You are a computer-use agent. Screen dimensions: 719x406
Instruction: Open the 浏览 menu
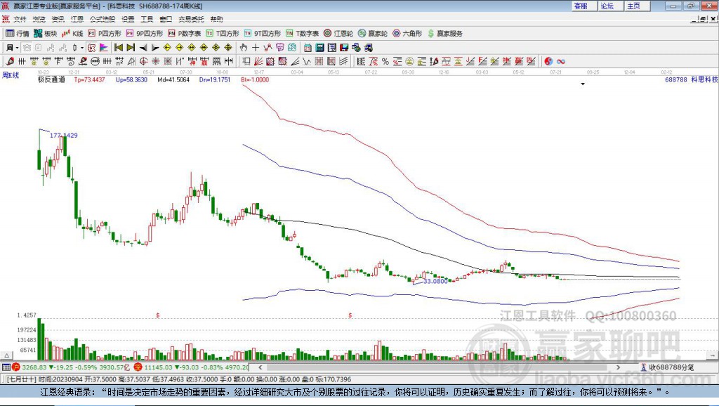click(39, 19)
